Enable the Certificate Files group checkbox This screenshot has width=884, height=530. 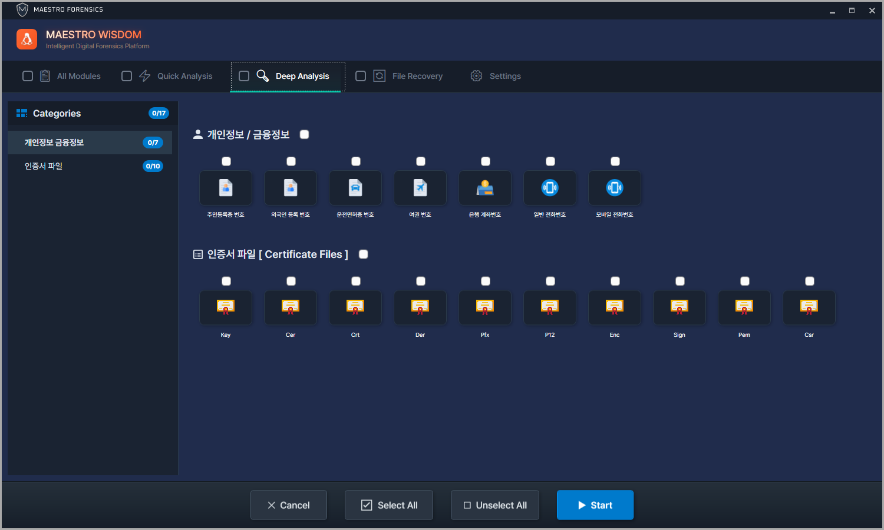pos(364,254)
